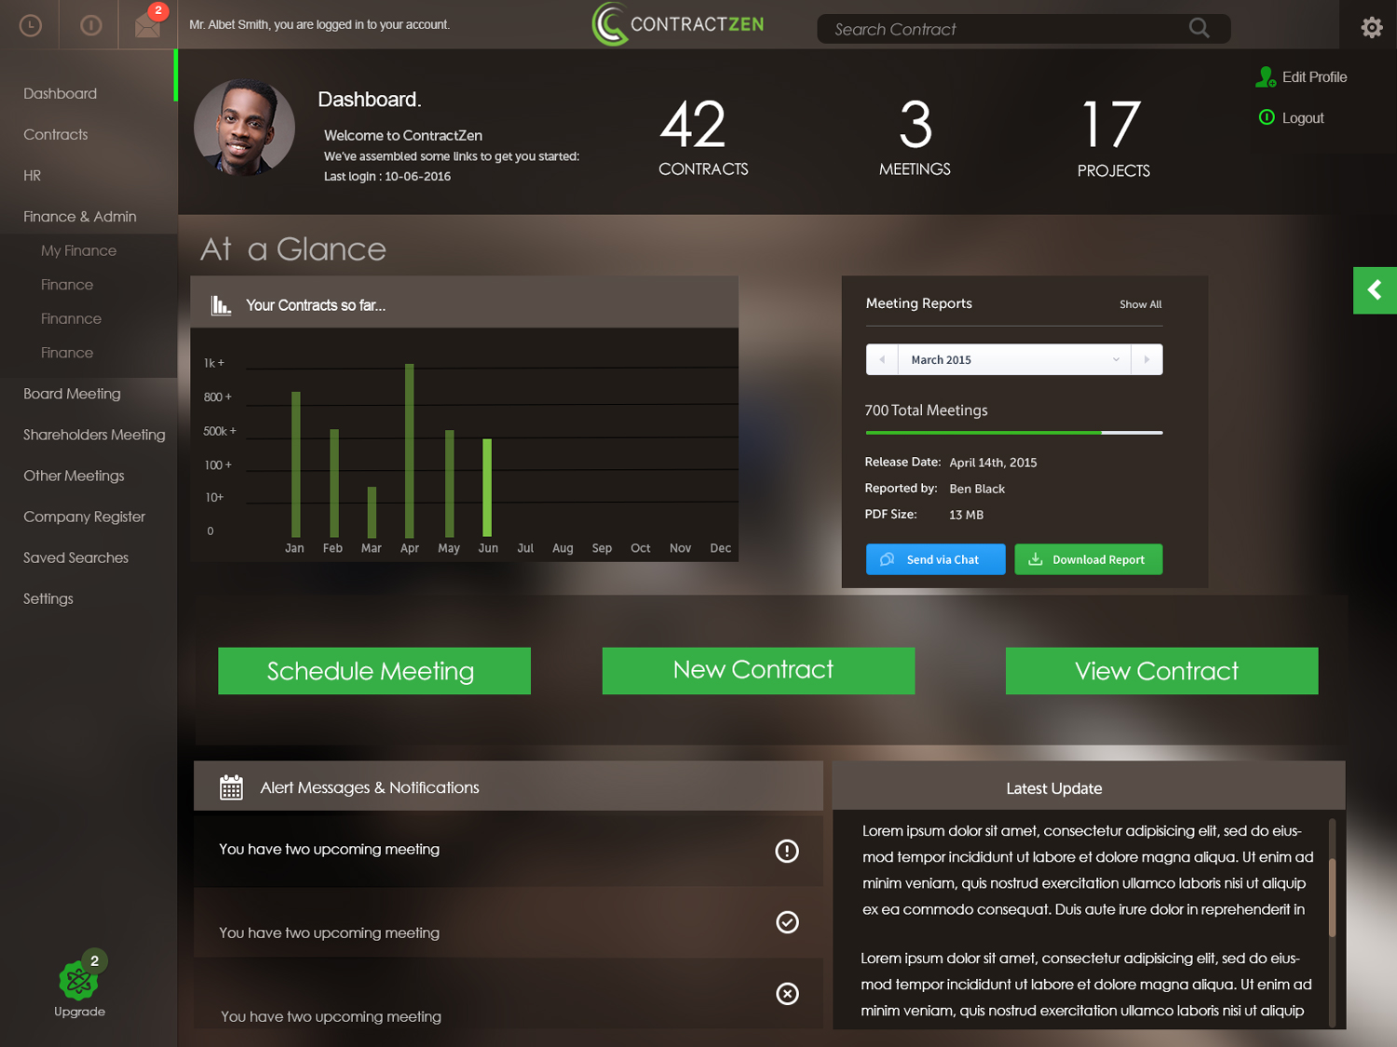This screenshot has height=1047, width=1397.
Task: Expand the green side panel arrow
Action: click(1375, 290)
